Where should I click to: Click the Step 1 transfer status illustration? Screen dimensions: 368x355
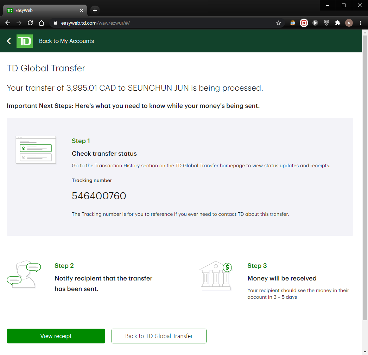click(x=36, y=150)
